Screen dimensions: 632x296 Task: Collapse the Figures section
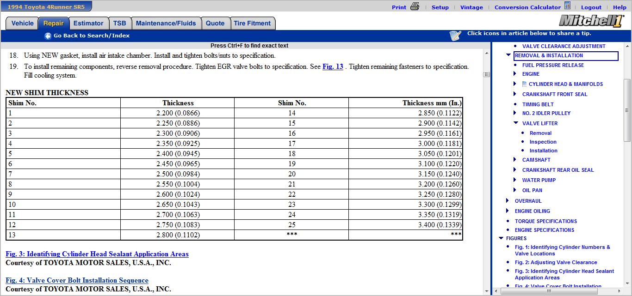click(x=501, y=238)
